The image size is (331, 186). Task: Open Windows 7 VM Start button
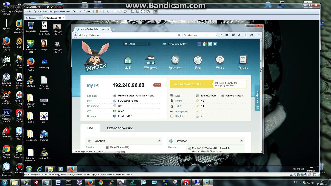coord(29,169)
